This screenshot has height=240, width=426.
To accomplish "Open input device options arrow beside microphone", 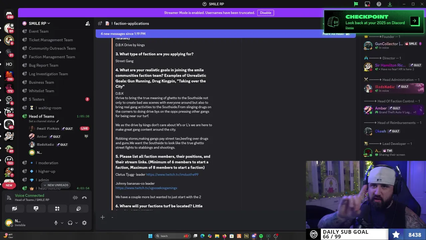I will 62,223.
